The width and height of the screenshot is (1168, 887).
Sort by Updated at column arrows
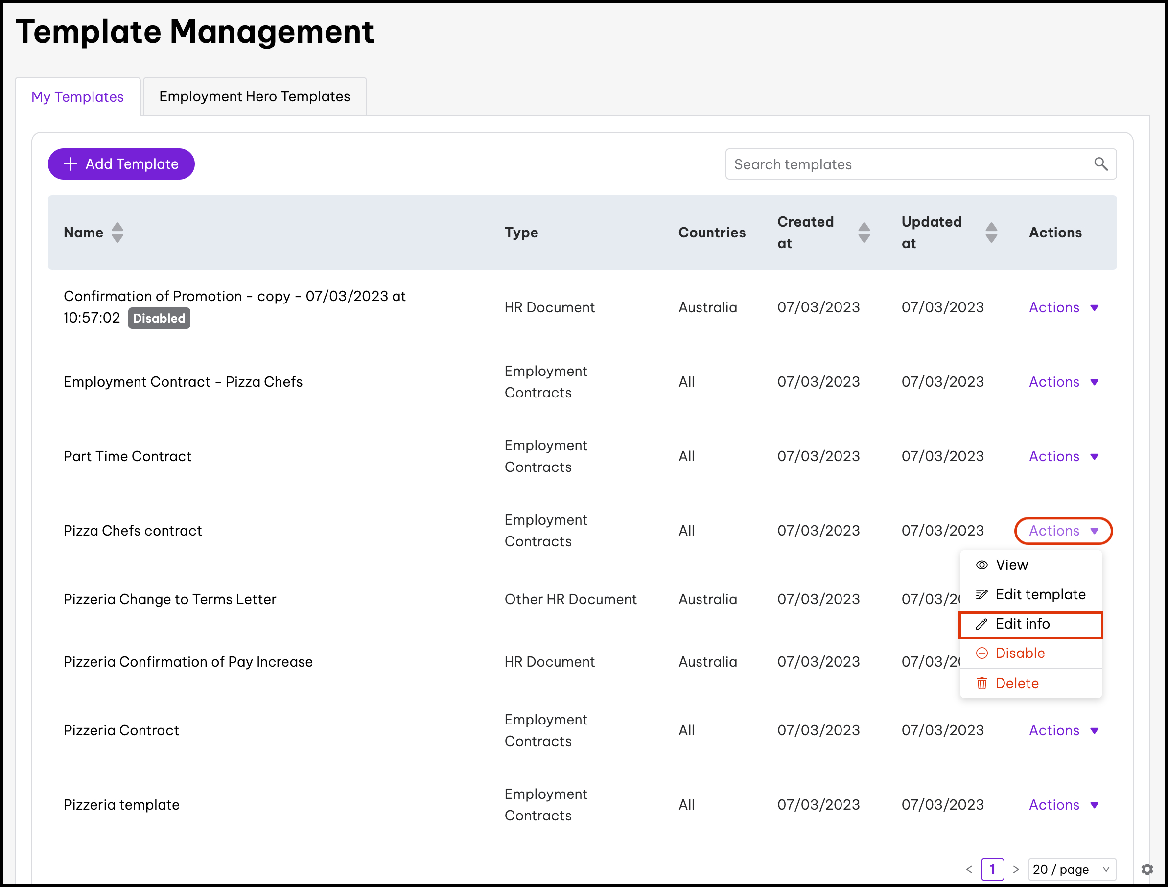coord(991,233)
